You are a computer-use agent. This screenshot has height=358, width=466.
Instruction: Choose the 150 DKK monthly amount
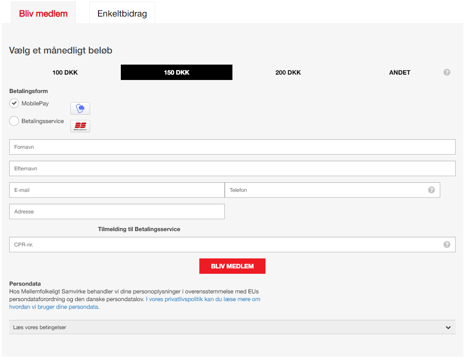click(177, 72)
